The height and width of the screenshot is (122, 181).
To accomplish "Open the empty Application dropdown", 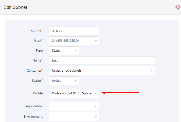I will click(x=74, y=106).
